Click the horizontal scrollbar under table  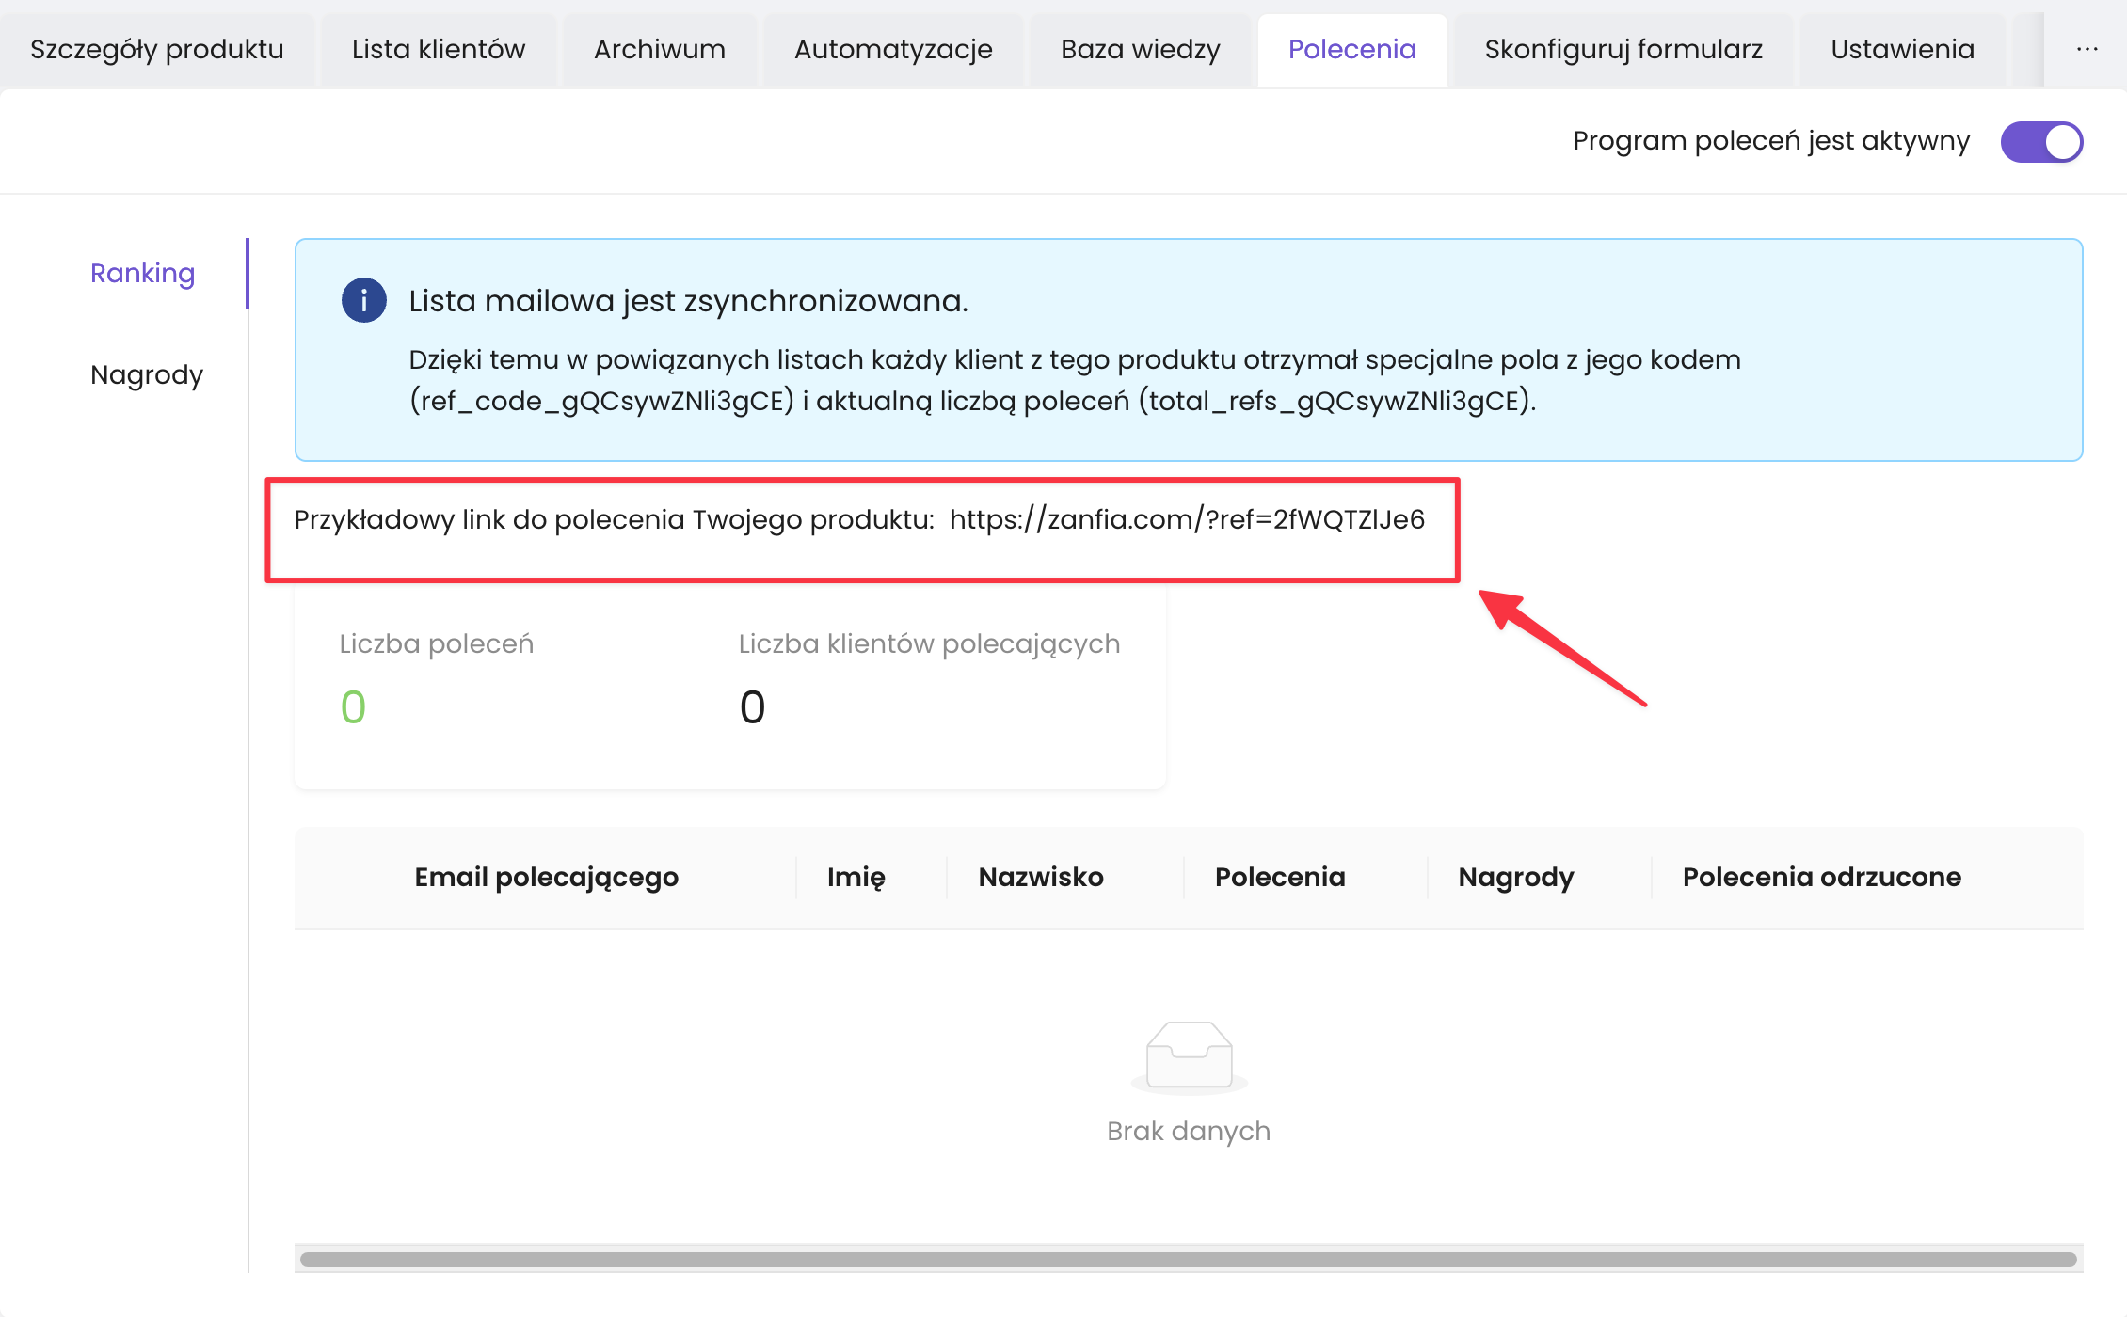tap(1188, 1259)
